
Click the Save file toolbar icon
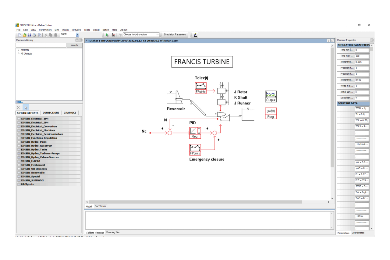point(30,35)
